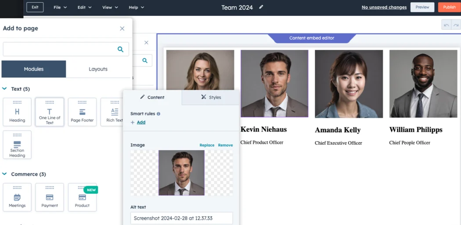
Task: Select the Heading module
Action: tap(17, 112)
